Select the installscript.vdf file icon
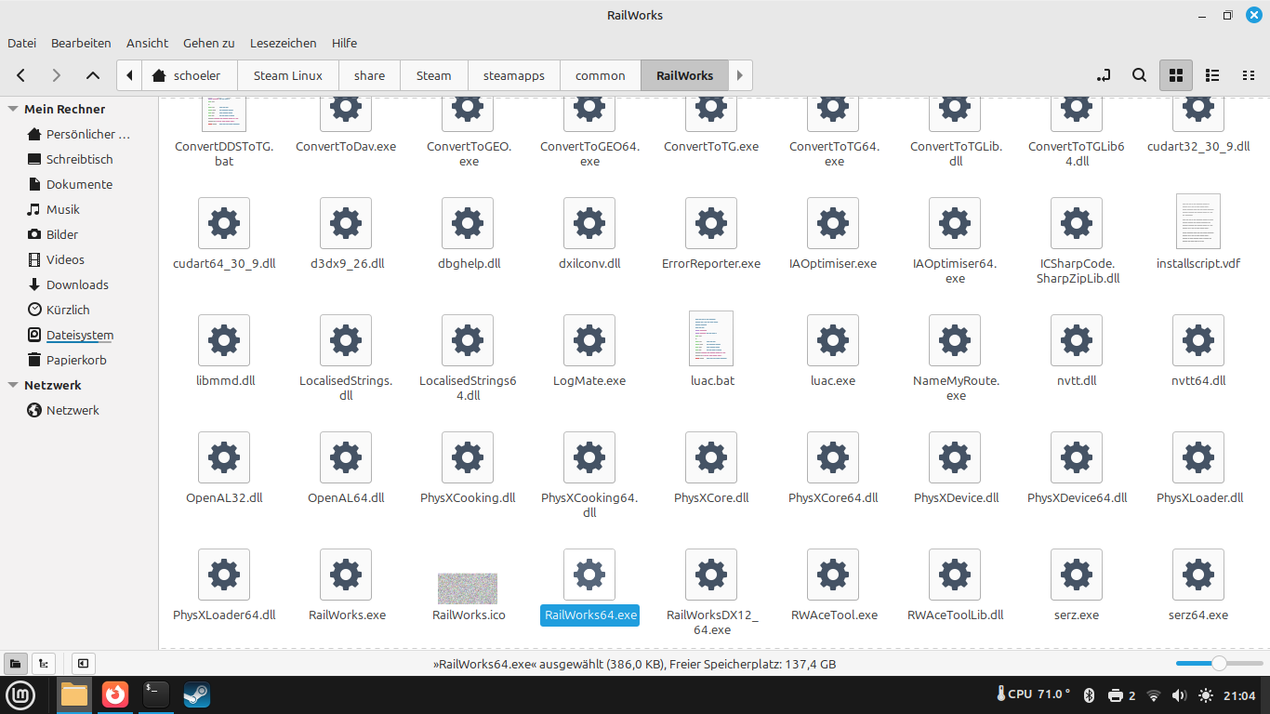1270x714 pixels. (x=1198, y=221)
